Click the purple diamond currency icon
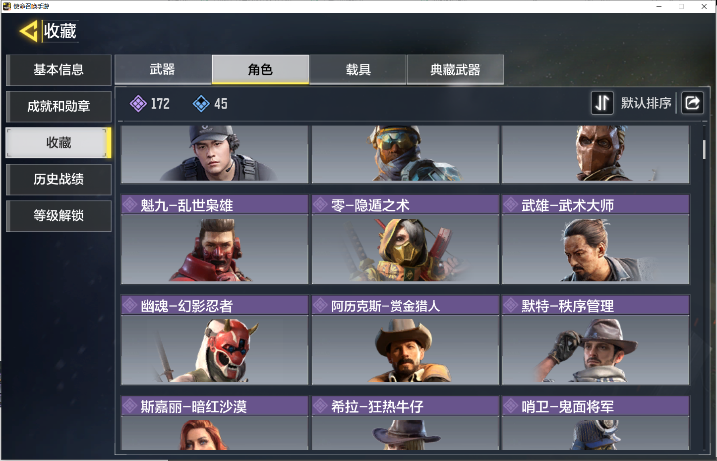 138,104
